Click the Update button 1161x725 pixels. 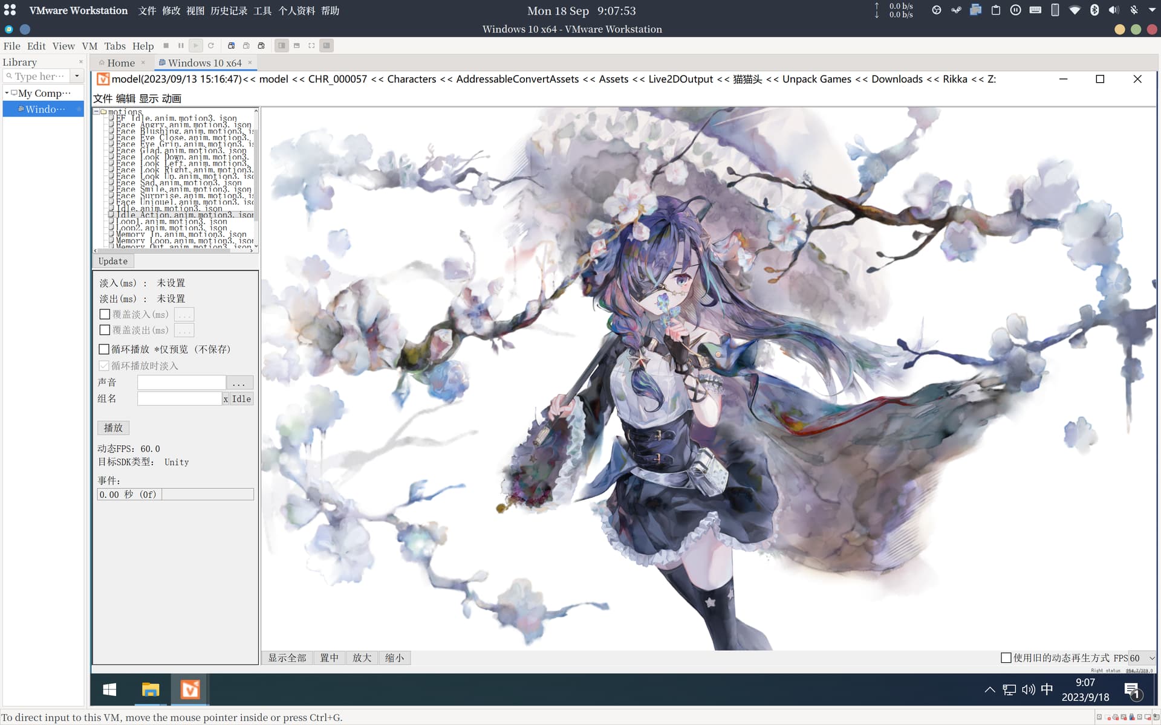[x=113, y=261]
